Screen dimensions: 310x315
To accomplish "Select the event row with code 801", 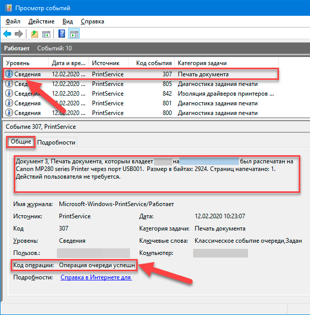I will click(x=141, y=103).
